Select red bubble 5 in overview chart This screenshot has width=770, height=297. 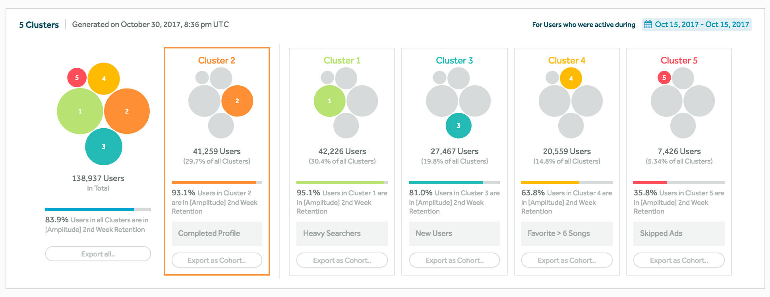click(x=77, y=77)
